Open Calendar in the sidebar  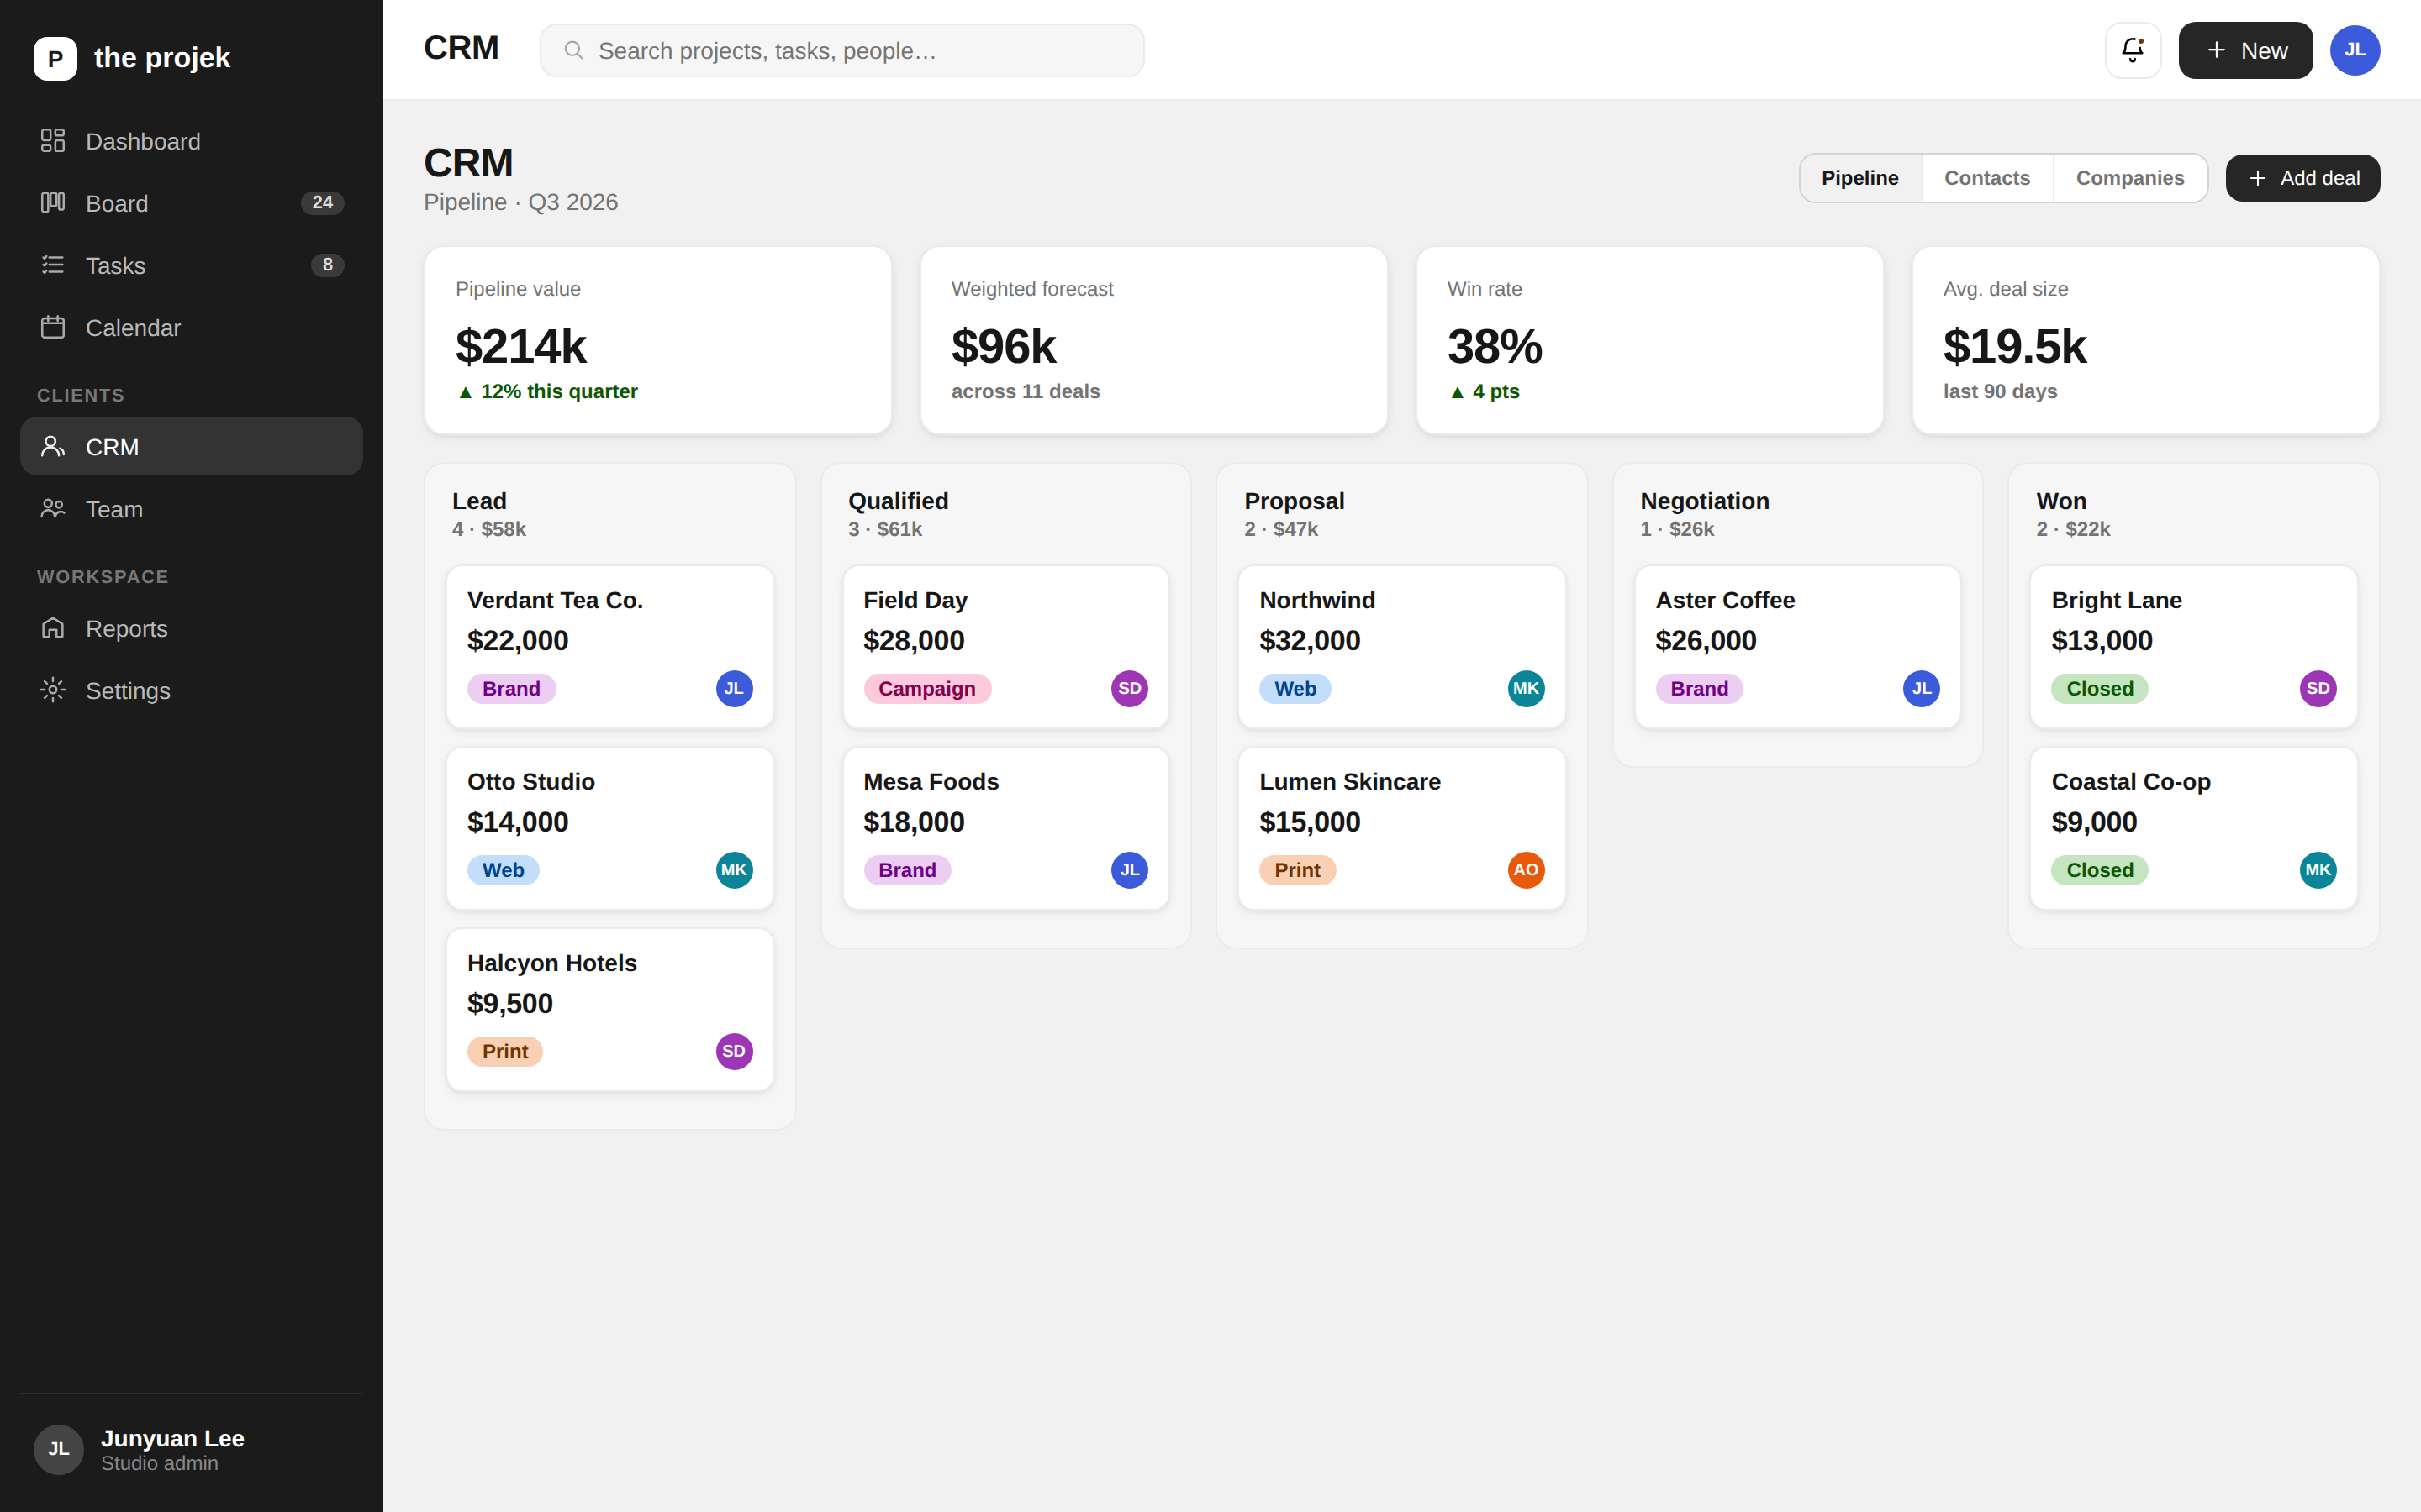click(x=191, y=327)
